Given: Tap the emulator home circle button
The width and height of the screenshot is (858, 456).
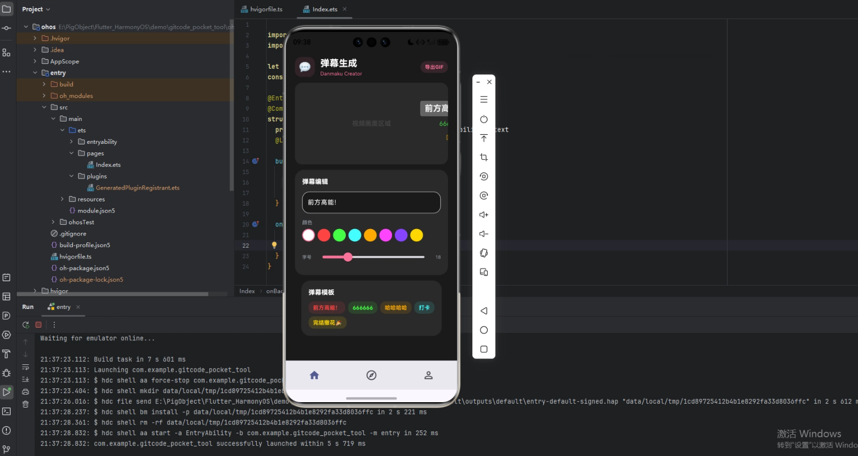Looking at the screenshot, I should (484, 330).
